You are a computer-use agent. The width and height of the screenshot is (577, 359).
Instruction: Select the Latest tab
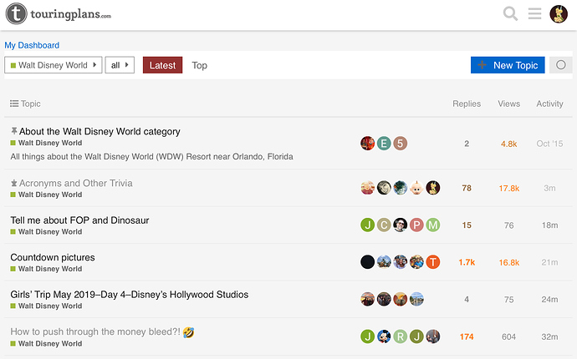pyautogui.click(x=163, y=65)
